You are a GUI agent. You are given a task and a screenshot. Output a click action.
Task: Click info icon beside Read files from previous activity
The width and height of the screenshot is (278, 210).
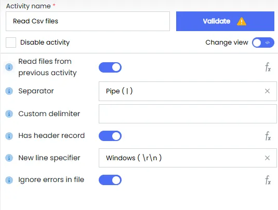point(9,67)
